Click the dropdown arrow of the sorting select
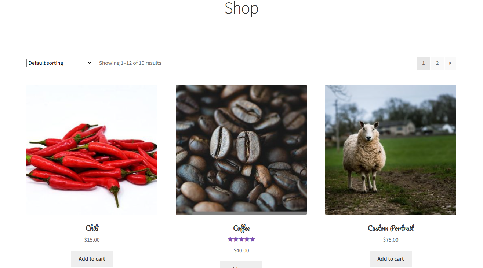The height and width of the screenshot is (268, 483). 89,63
